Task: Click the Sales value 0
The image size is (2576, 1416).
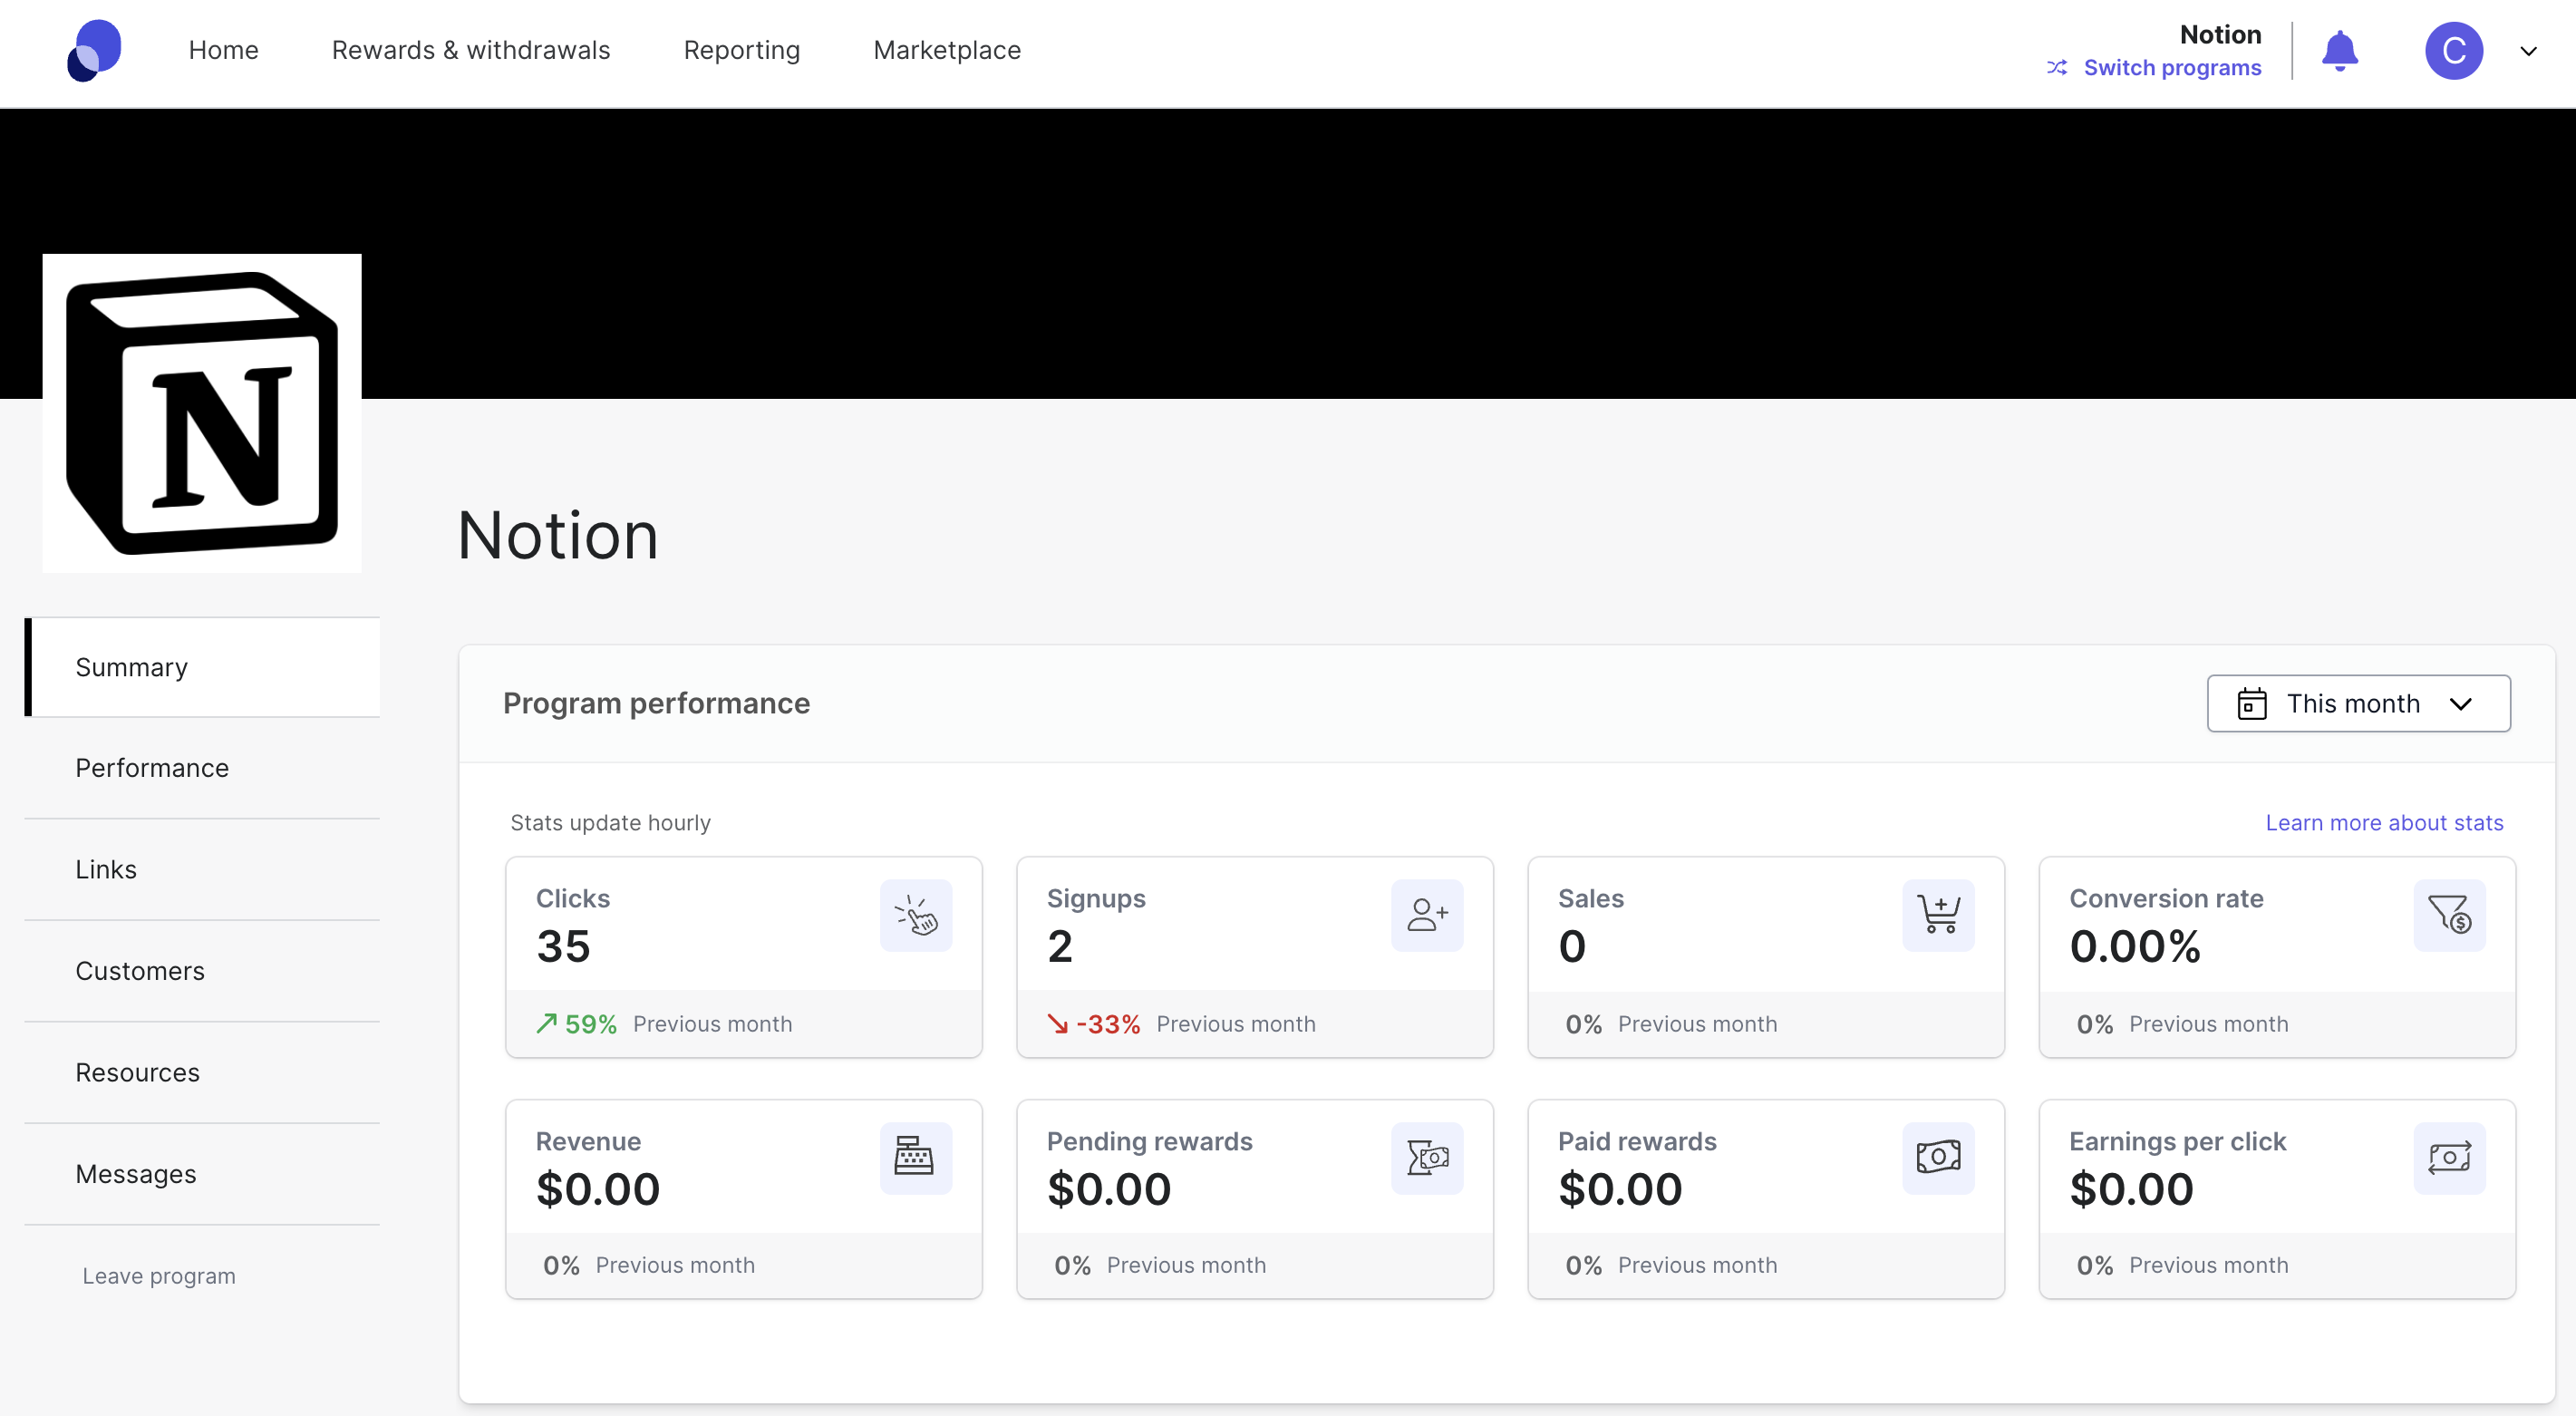Action: [x=1572, y=946]
